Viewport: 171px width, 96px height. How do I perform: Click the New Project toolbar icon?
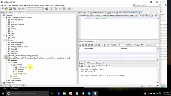[x=7, y=9]
